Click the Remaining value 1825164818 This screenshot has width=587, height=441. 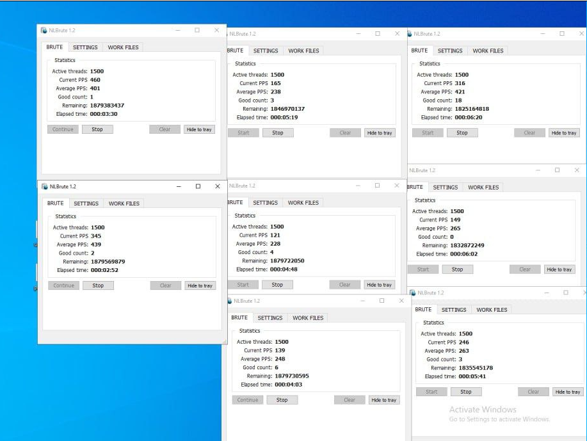click(x=472, y=109)
